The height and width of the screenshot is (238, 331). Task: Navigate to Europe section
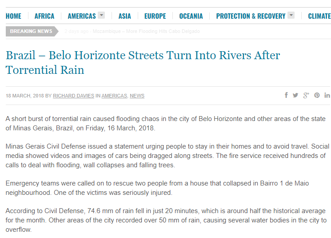coord(155,16)
